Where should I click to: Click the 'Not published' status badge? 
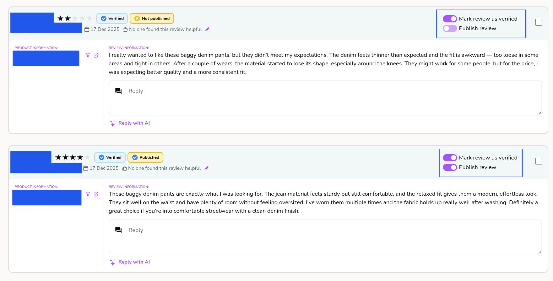click(x=152, y=18)
